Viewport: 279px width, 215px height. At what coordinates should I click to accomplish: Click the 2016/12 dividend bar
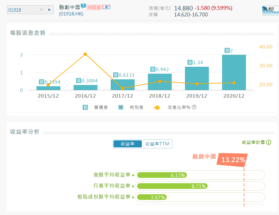(x=86, y=88)
